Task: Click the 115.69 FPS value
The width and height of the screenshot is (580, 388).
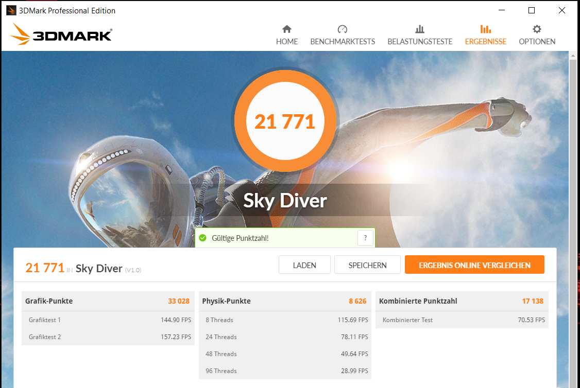Action: [x=353, y=320]
